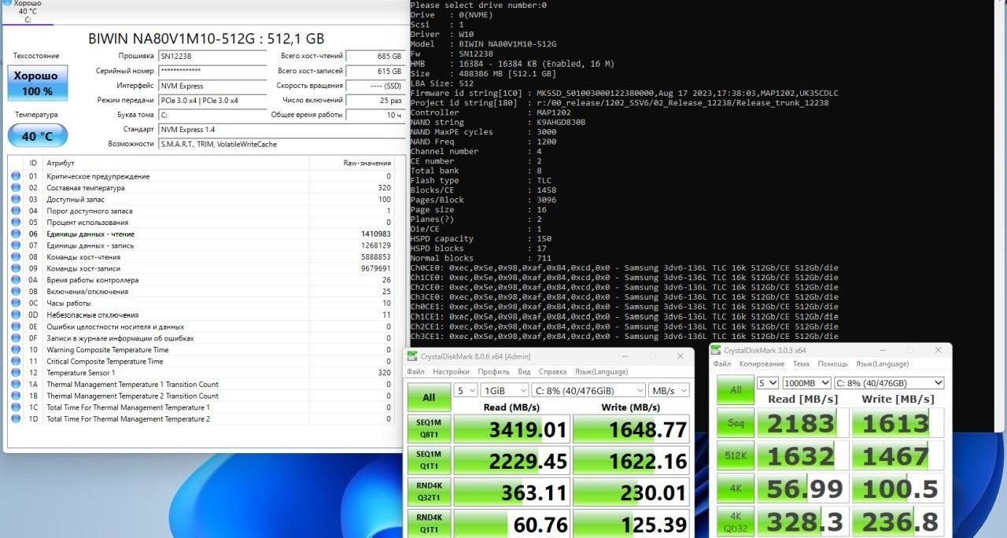Image resolution: width=1007 pixels, height=538 pixels.
Task: Click the 1648.77 write result bar
Action: tap(631, 429)
